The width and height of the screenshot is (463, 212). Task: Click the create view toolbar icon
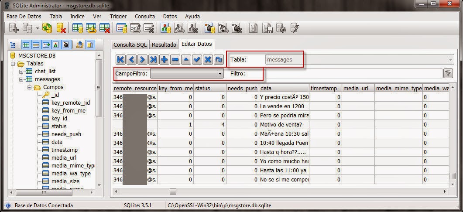tap(166, 28)
